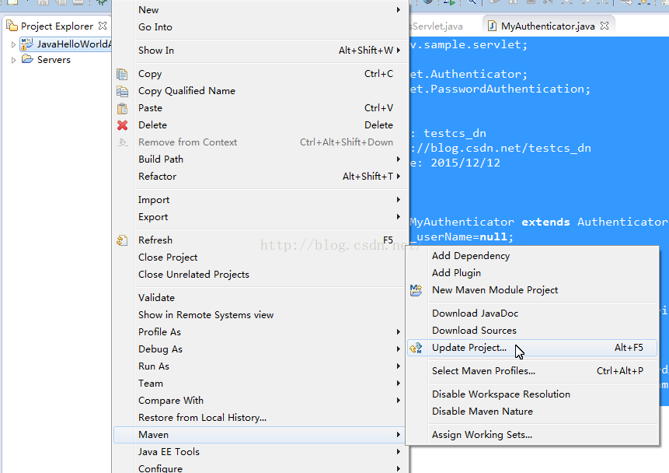Click the Refresh icon in context menu
Screen dimensions: 669x473
point(122,240)
